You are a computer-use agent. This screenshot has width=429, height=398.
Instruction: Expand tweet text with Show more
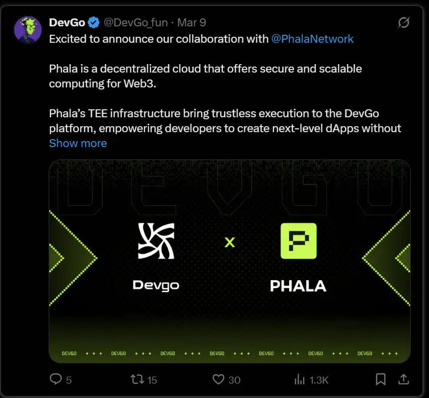[x=78, y=143]
